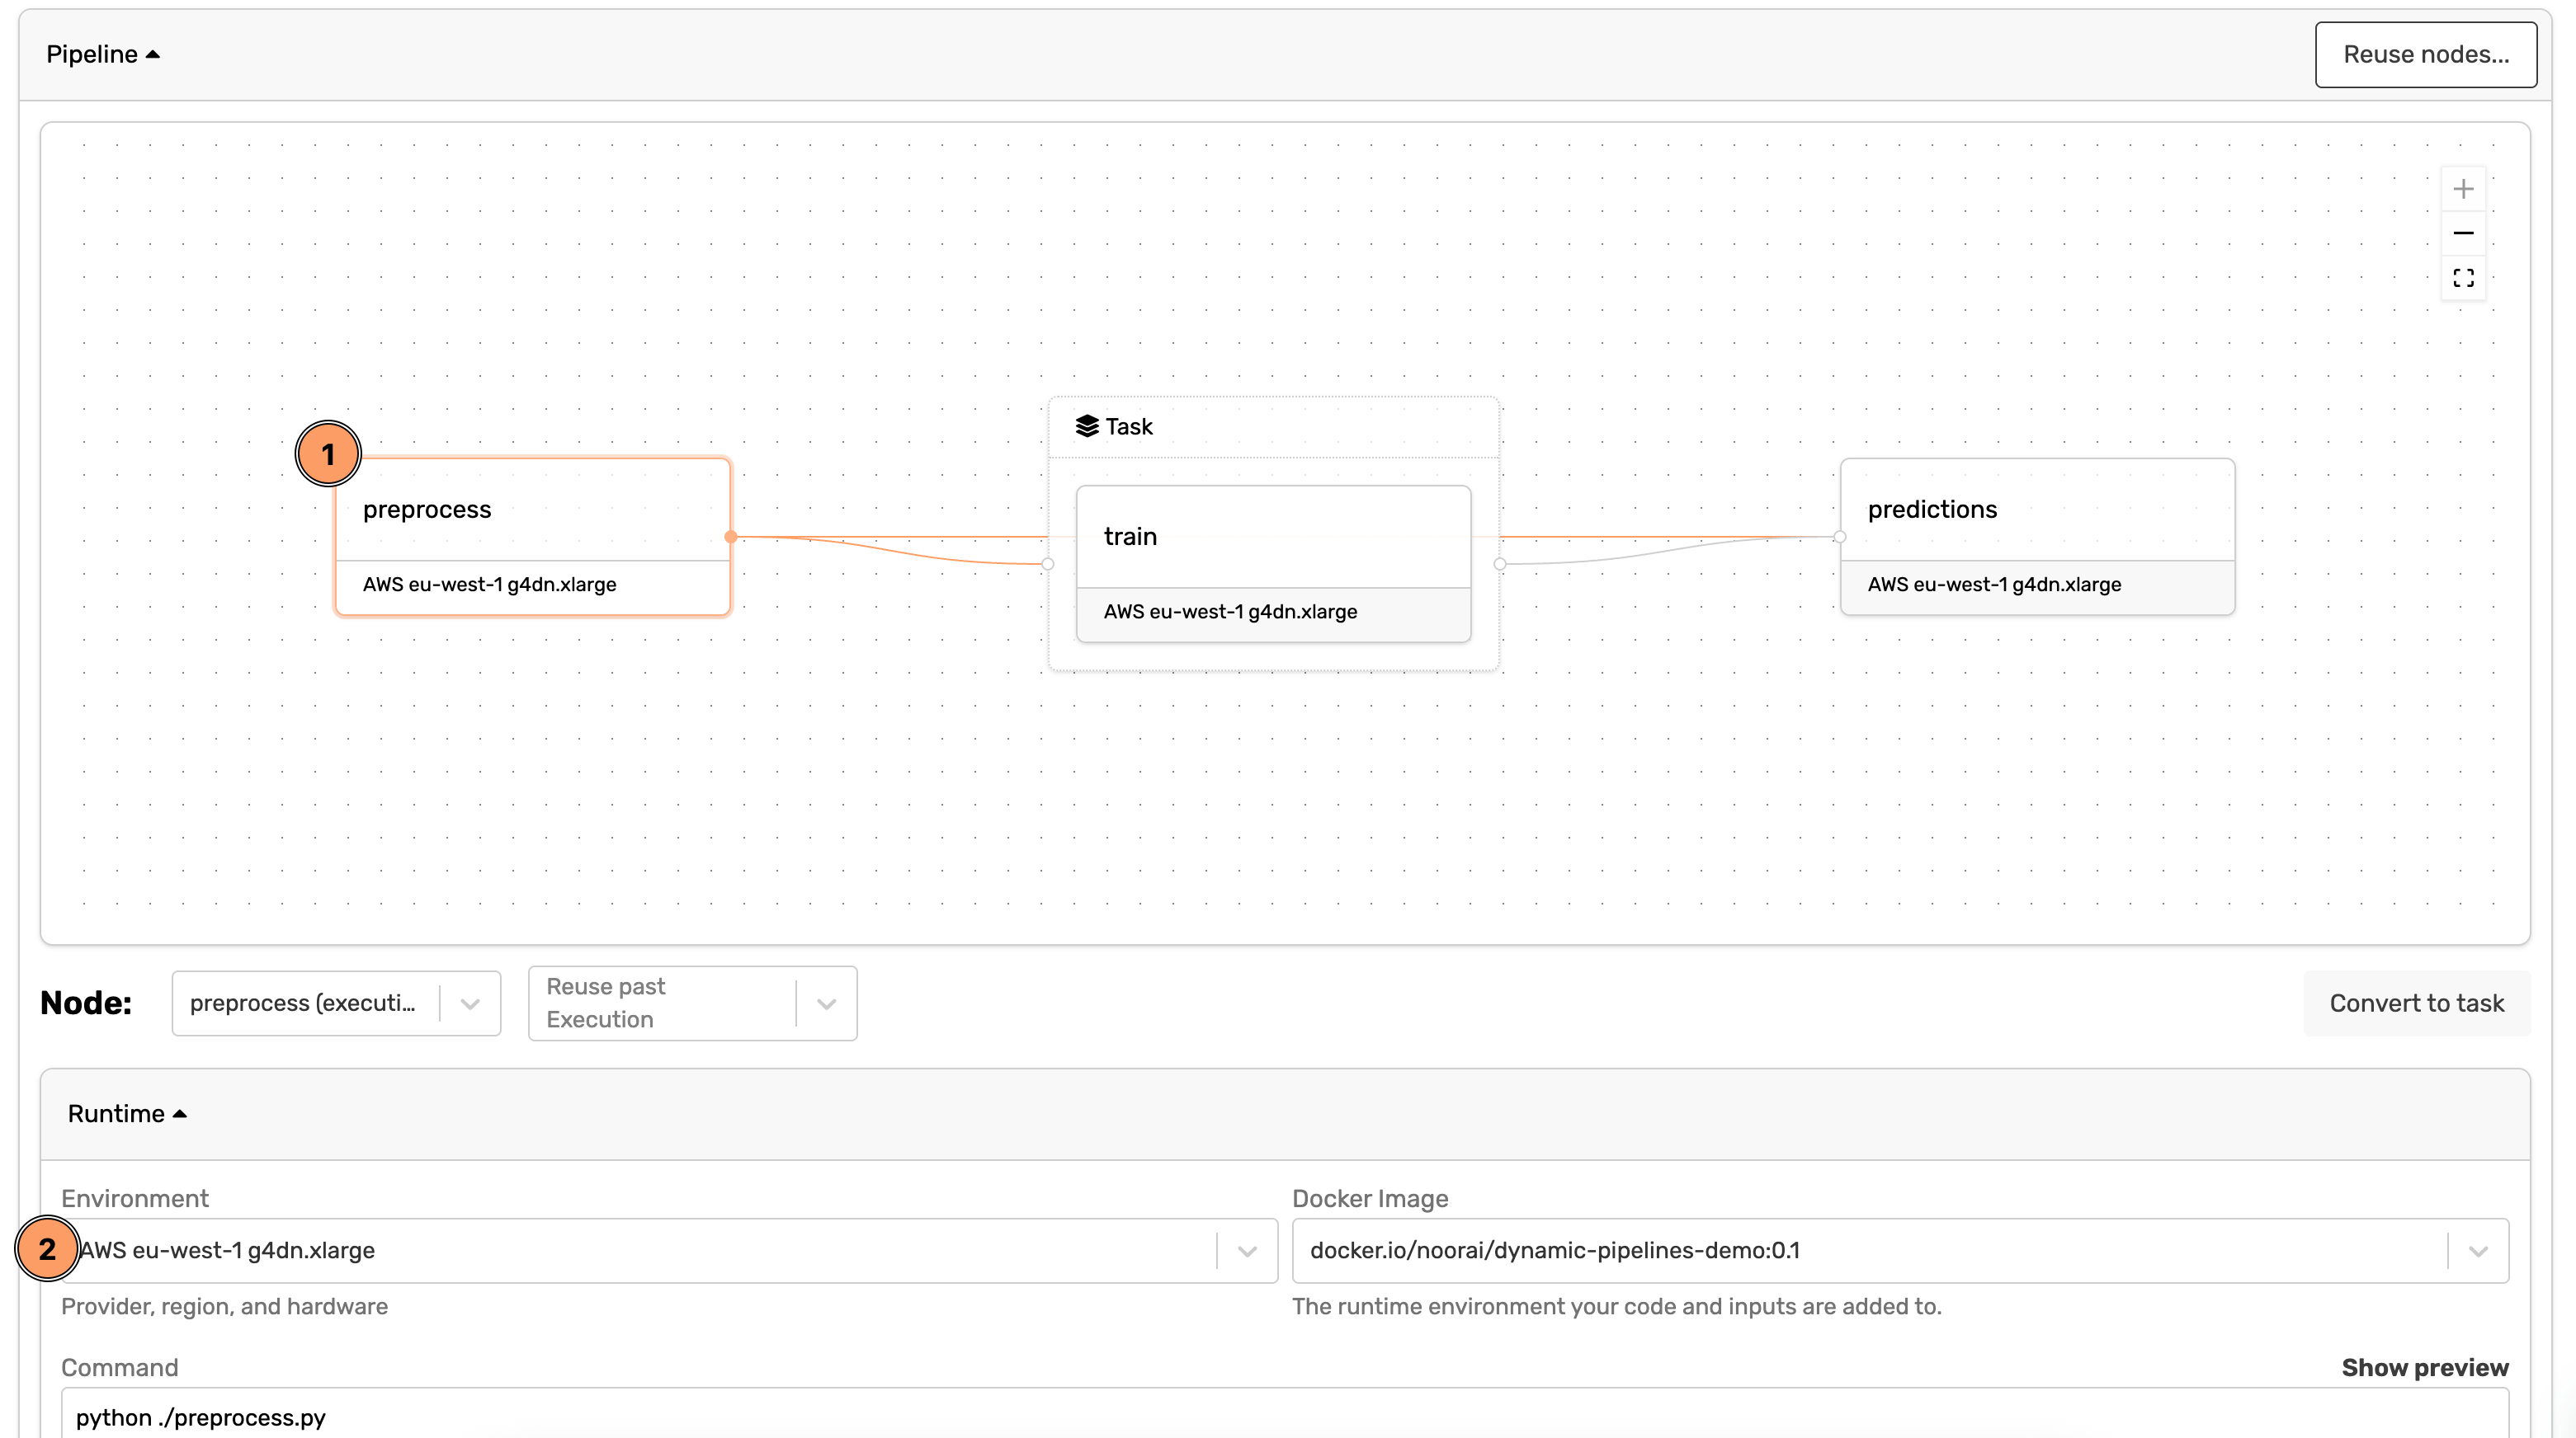
Task: Open the Reuse past Execution dropdown
Action: 826,1003
